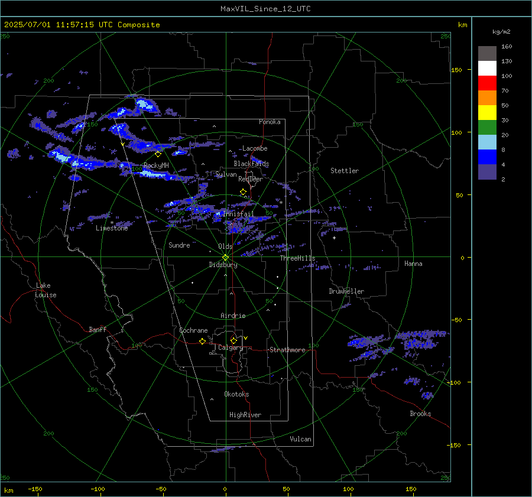Select the red 70-100 legend swatch
The image size is (532, 497).
487,83
